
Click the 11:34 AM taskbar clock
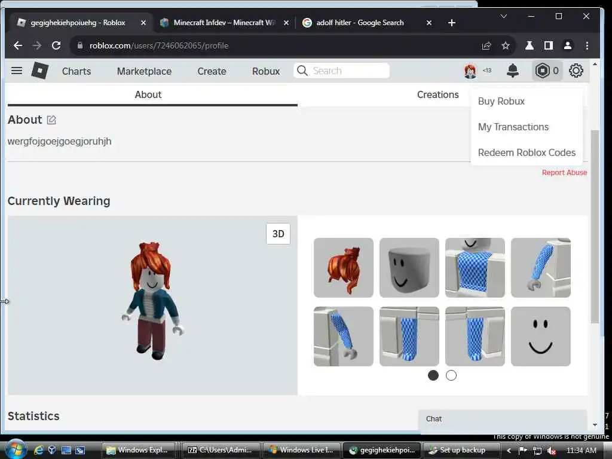[581, 451]
